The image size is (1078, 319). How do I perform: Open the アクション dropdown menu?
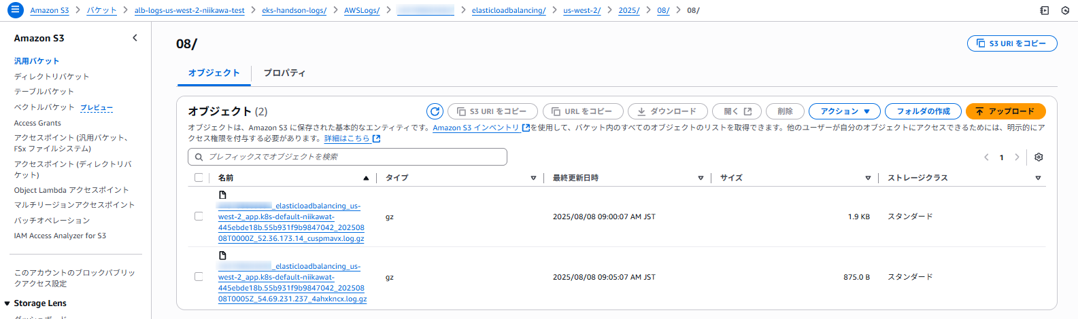(x=845, y=111)
